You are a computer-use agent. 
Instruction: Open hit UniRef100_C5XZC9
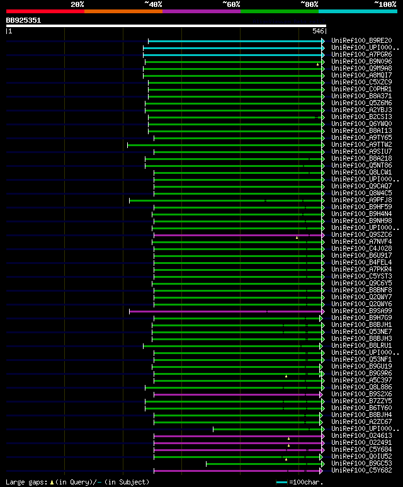361,83
